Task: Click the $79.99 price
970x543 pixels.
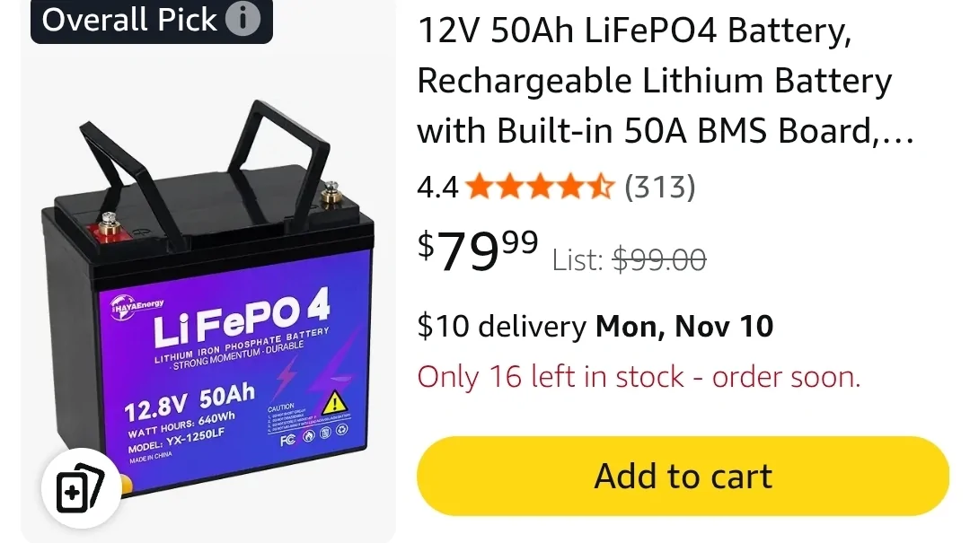Action: (478, 250)
